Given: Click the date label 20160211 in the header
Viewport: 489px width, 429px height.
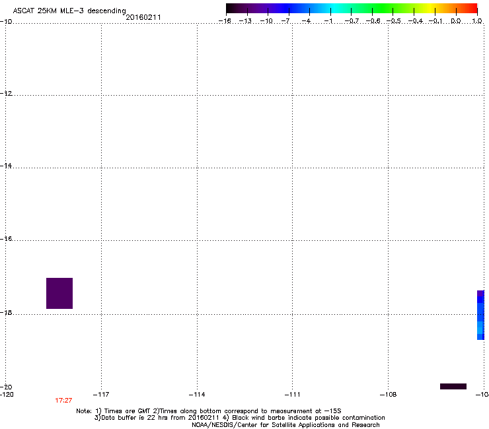Looking at the screenshot, I should click(x=143, y=17).
